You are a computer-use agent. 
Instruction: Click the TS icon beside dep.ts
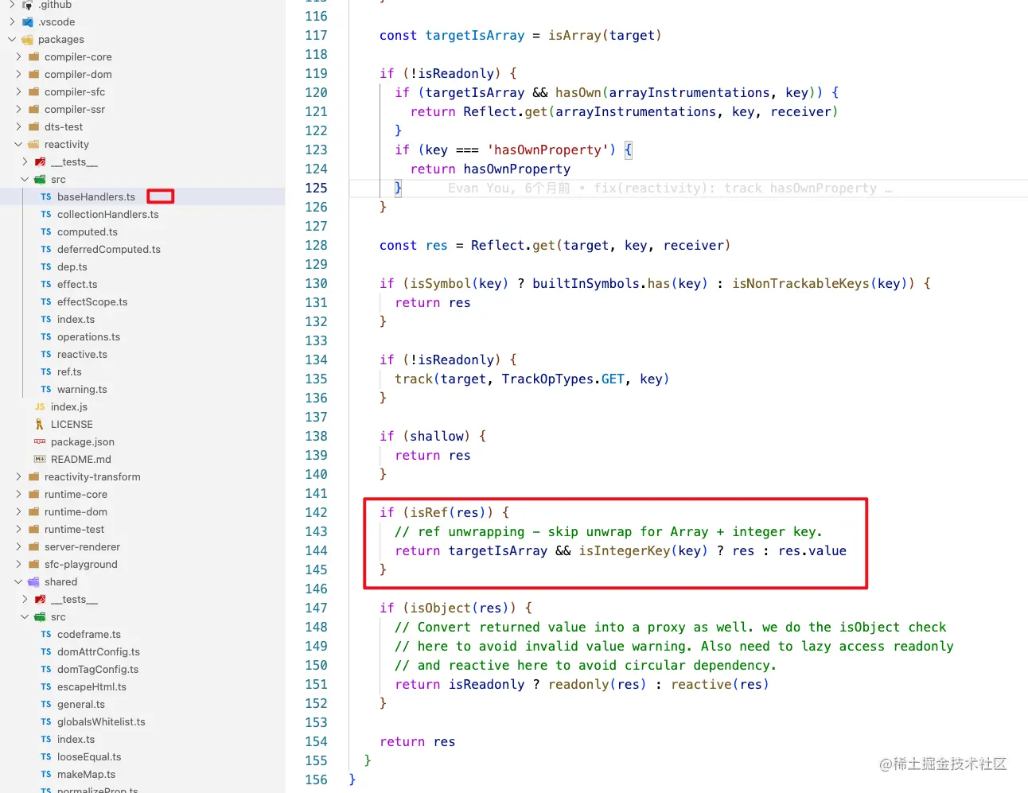pos(46,267)
